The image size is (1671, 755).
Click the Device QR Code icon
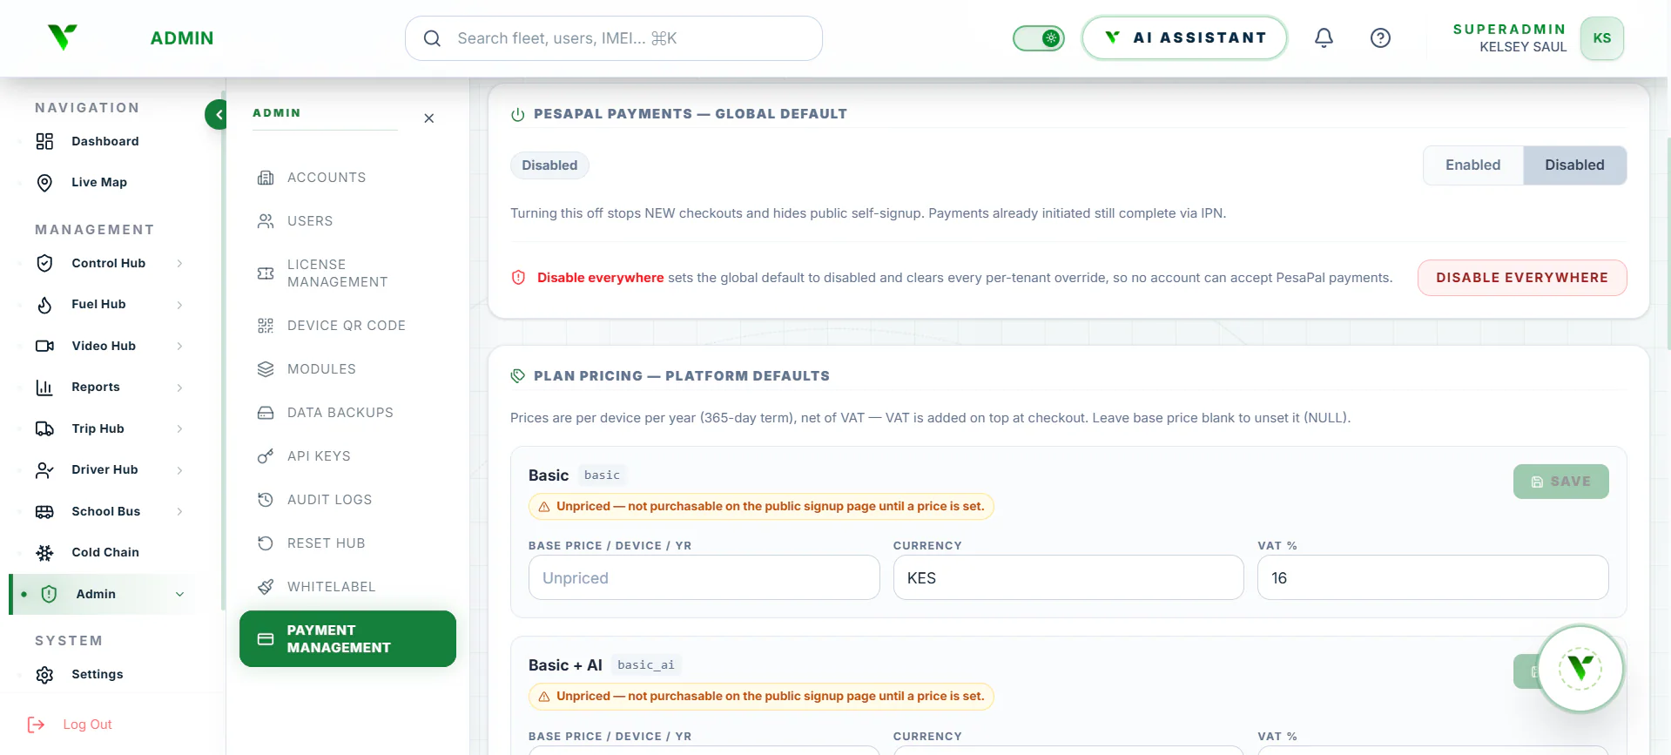tap(266, 326)
